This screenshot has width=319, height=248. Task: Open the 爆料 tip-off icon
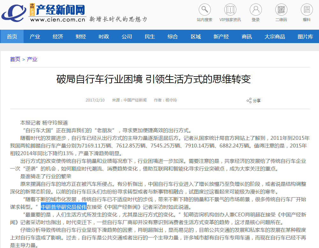point(307,10)
